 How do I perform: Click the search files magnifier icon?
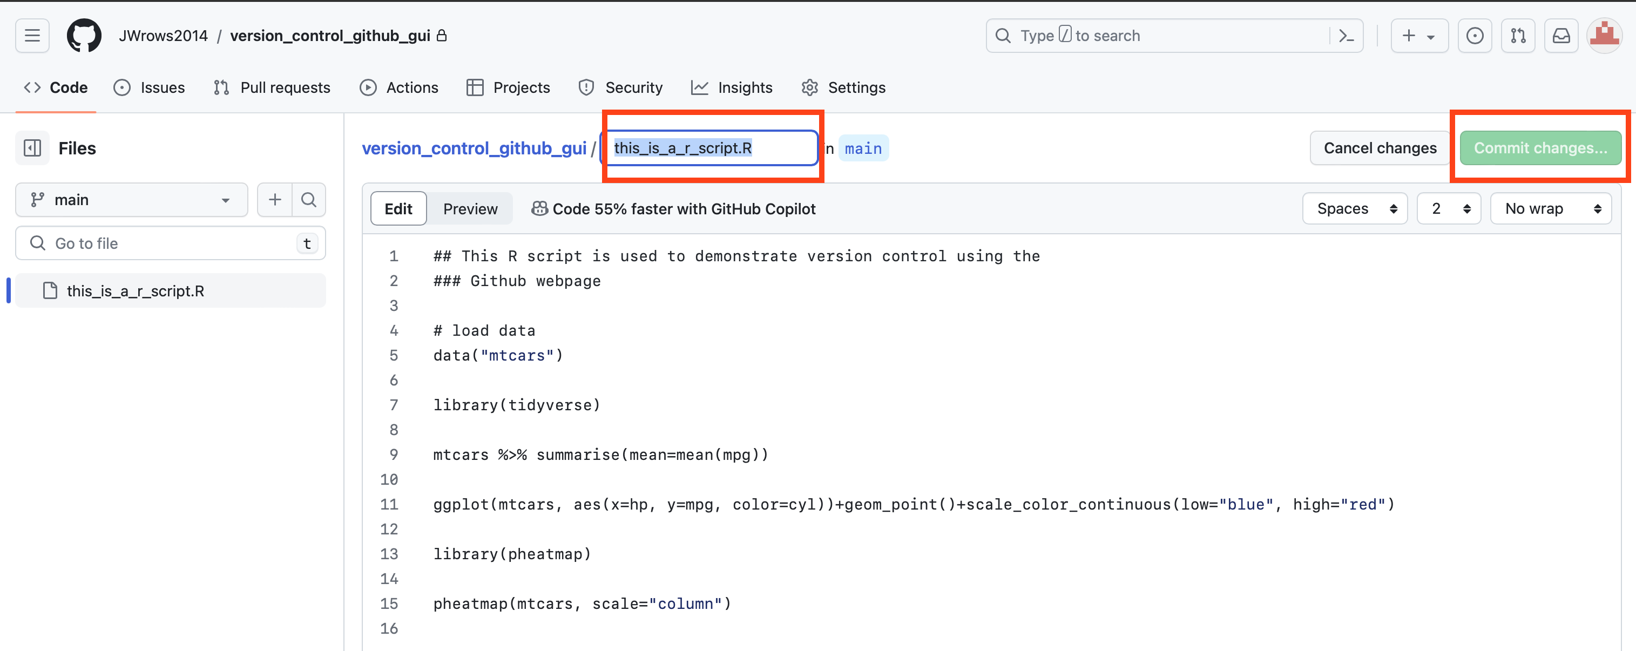click(x=309, y=199)
